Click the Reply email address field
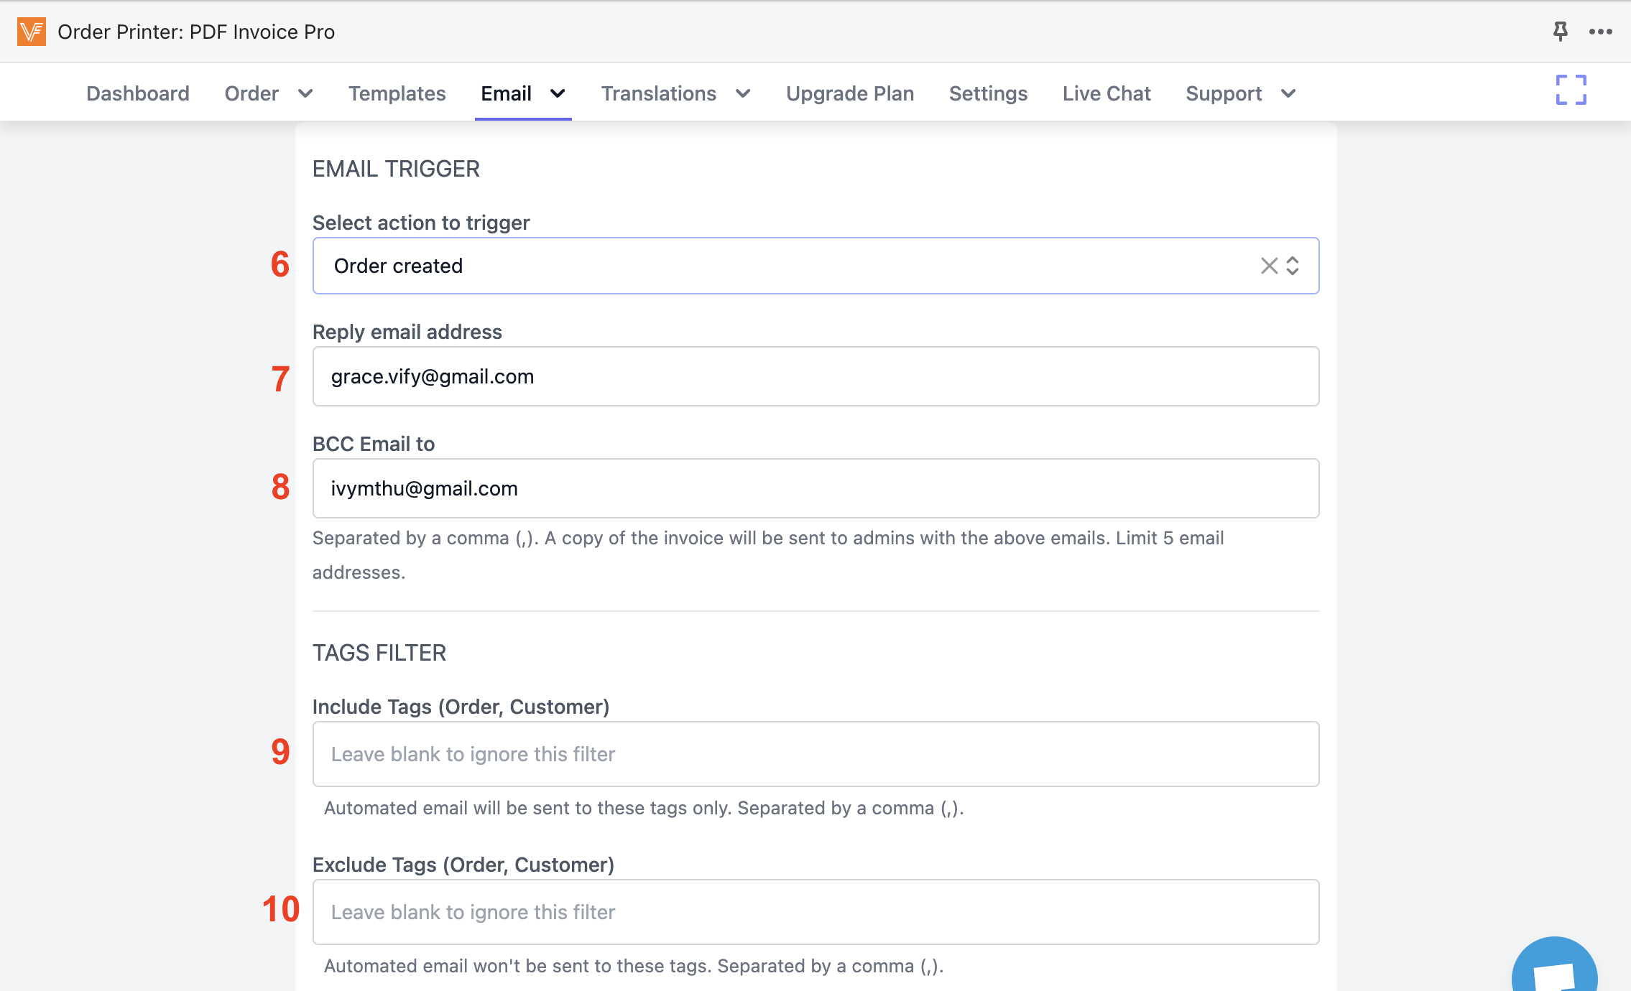The height and width of the screenshot is (991, 1631). point(815,376)
